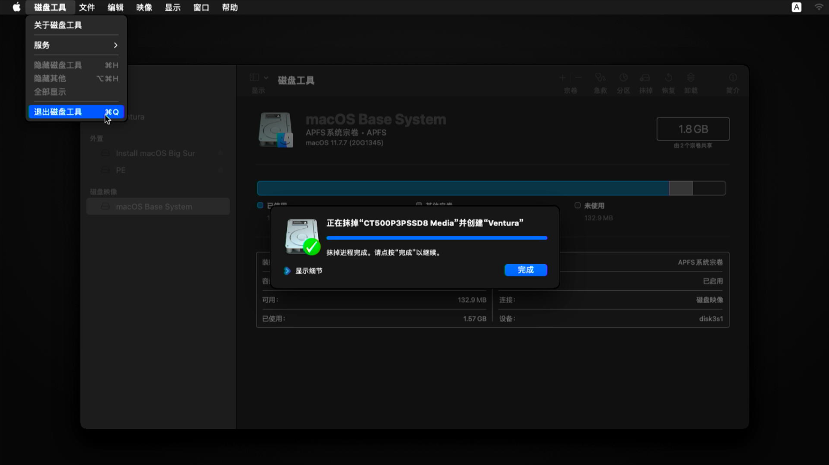Click the 磁盘映像 connection value
The image size is (829, 465).
[710, 300]
